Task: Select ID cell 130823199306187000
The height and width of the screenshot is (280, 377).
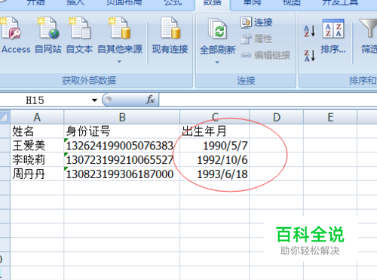Action: coord(122,174)
